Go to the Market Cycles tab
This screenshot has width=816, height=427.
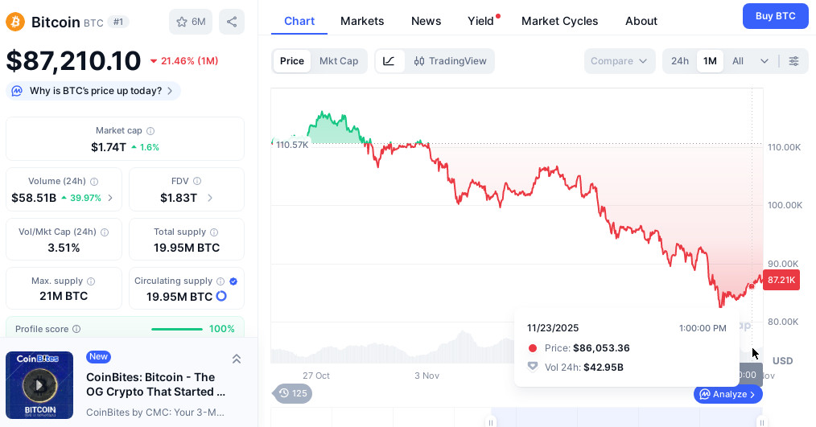point(559,21)
